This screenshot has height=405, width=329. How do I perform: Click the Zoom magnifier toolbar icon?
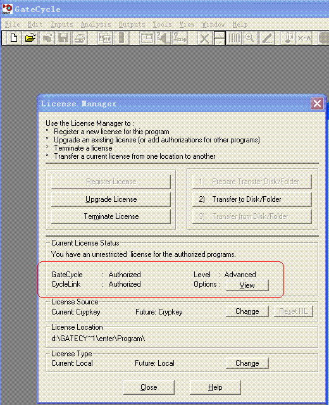pyautogui.click(x=249, y=38)
